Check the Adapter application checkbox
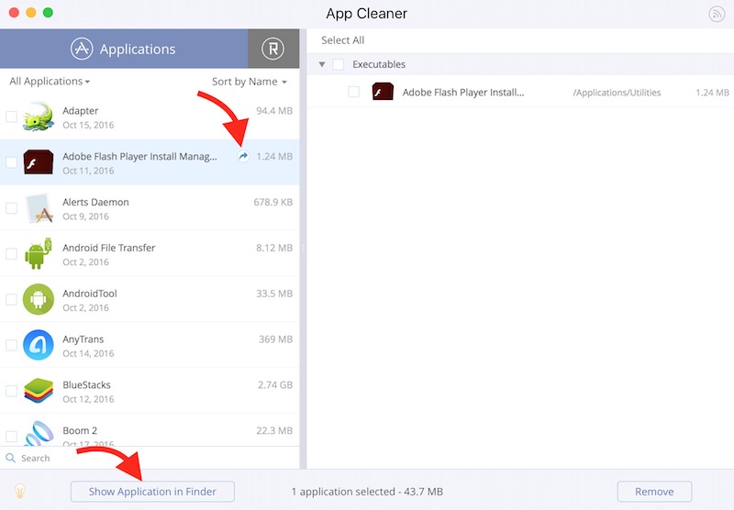The width and height of the screenshot is (734, 510). pos(12,116)
